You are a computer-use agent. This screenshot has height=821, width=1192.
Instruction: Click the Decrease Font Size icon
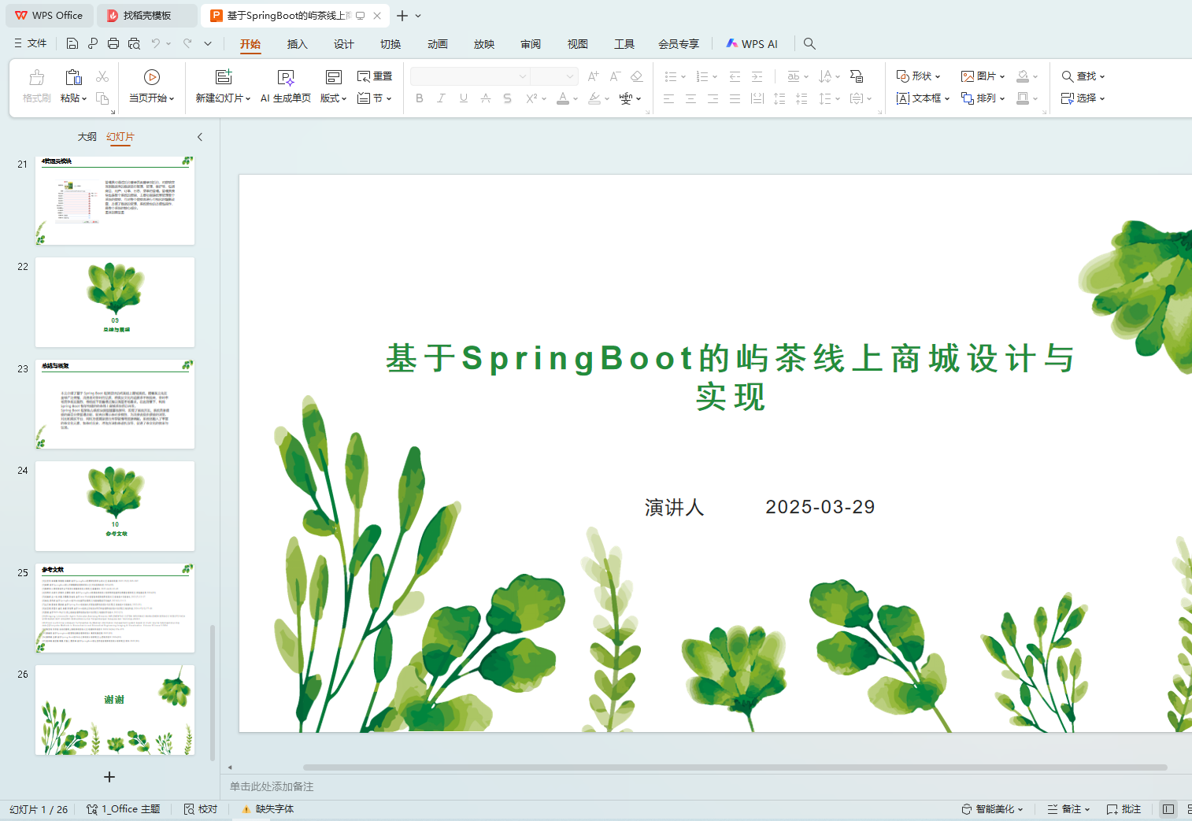tap(616, 76)
